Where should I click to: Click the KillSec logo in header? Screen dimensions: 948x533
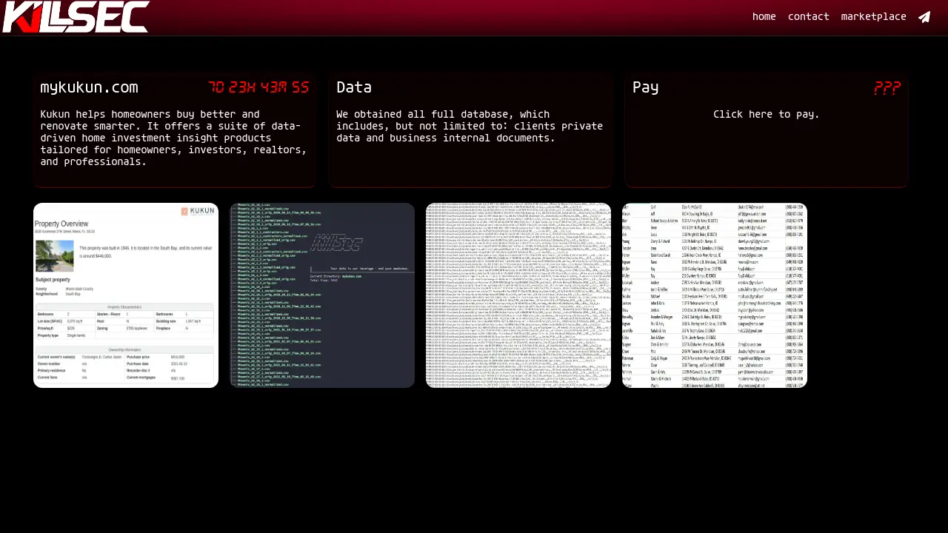coord(76,17)
